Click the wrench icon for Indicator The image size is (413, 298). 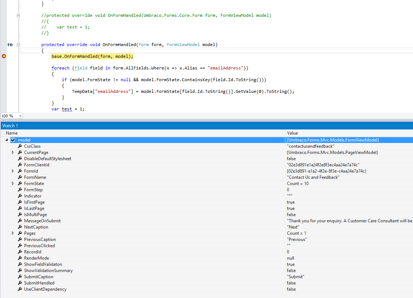20,196
